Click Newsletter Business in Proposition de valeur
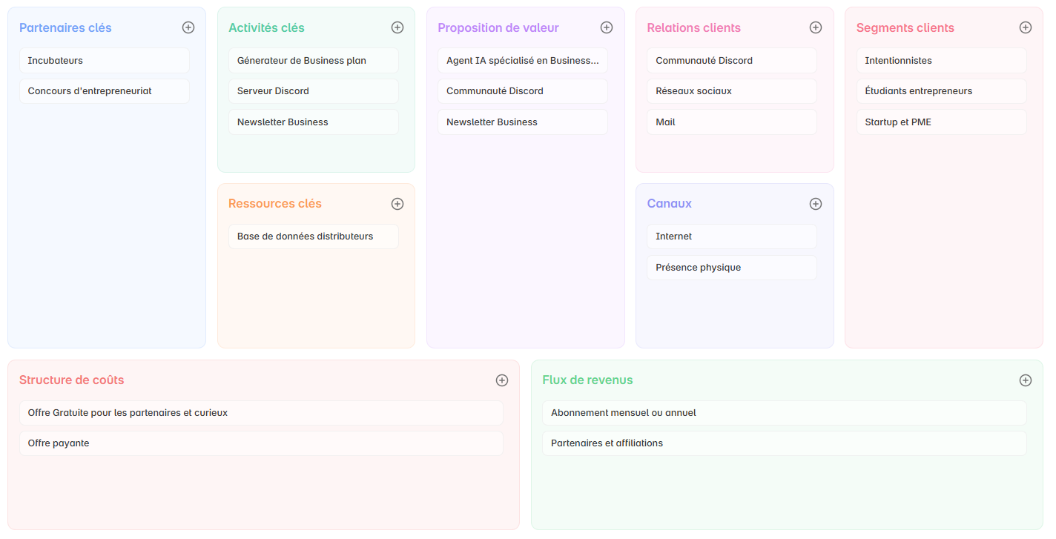This screenshot has width=1056, height=539. [523, 122]
